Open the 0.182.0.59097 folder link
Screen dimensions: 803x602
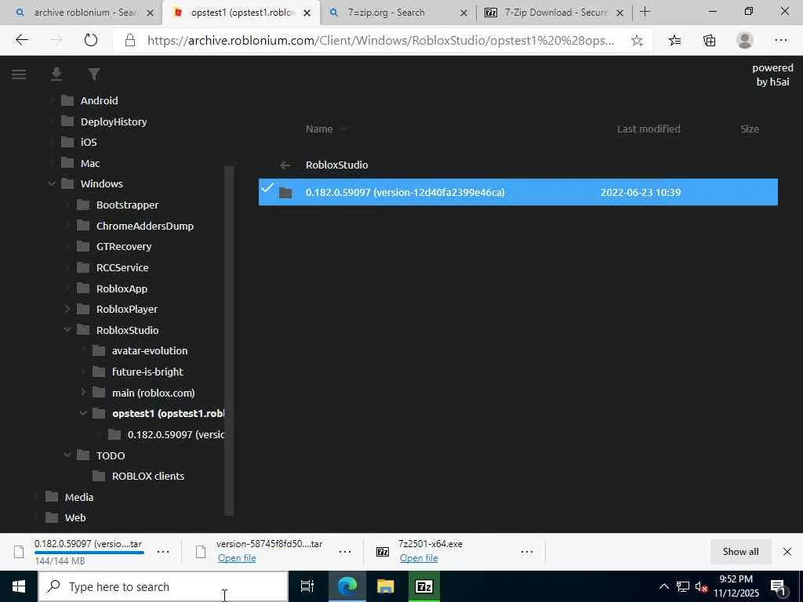(x=405, y=193)
